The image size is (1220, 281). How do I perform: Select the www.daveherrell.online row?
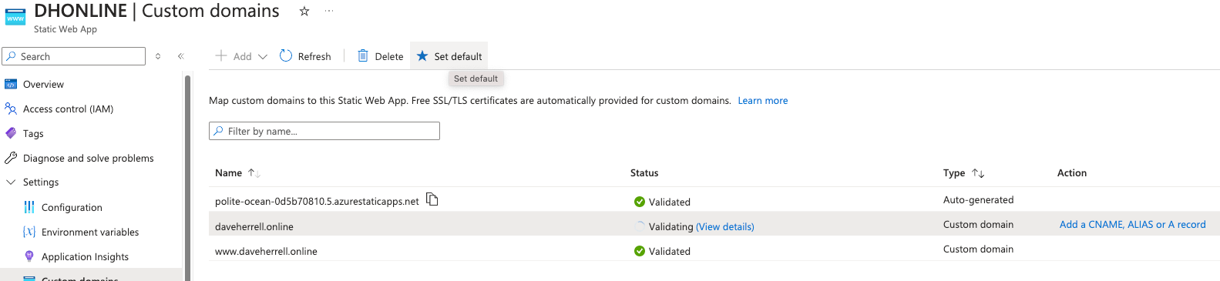coord(714,249)
